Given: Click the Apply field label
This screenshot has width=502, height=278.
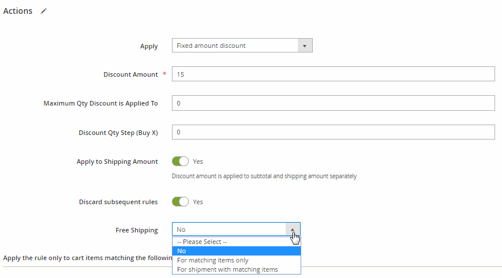Looking at the screenshot, I should pos(149,46).
